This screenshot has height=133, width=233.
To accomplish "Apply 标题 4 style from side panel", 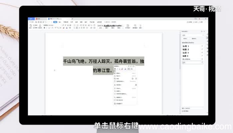I will pos(193,56).
